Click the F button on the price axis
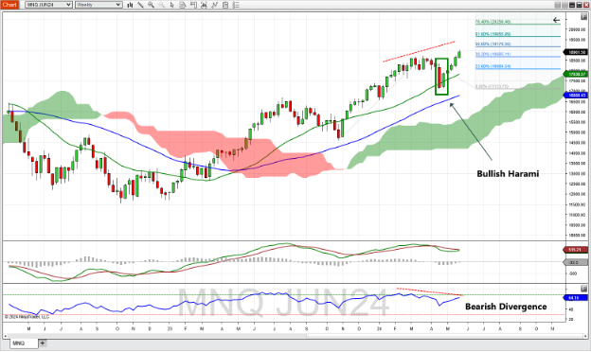The width and height of the screenshot is (591, 352). 583,17
